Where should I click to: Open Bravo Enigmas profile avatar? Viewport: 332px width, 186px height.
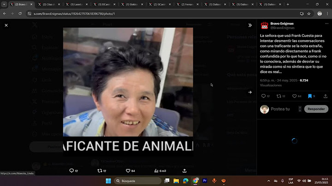[x=264, y=26]
